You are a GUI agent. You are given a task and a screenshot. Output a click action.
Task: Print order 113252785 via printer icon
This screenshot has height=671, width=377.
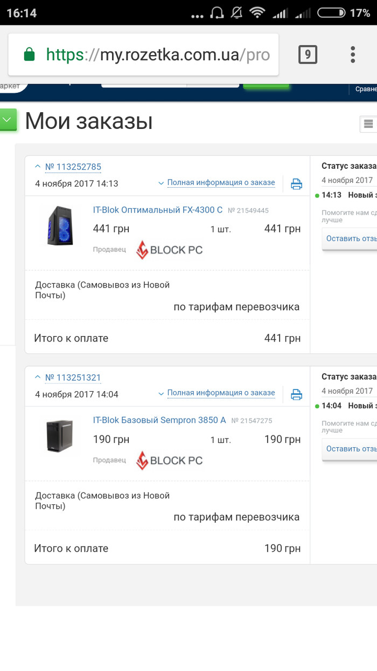pos(296,184)
